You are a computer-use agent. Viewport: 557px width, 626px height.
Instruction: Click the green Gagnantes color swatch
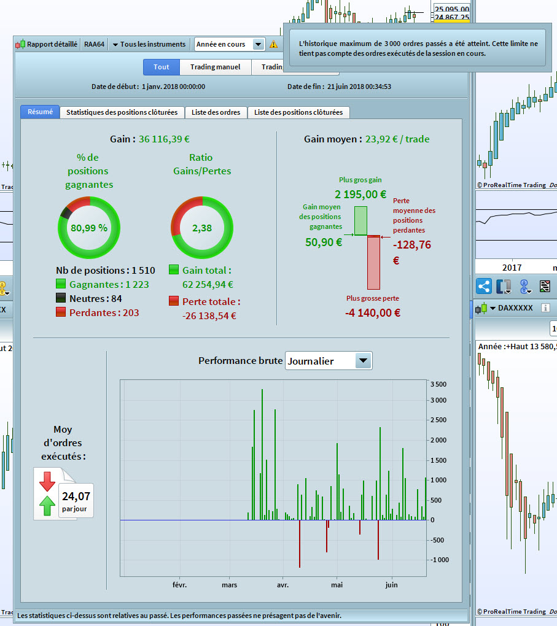pos(61,284)
